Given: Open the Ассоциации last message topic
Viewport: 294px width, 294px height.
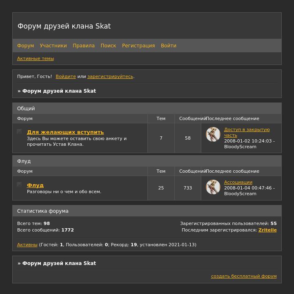Looking at the screenshot, I should pyautogui.click(x=238, y=182).
